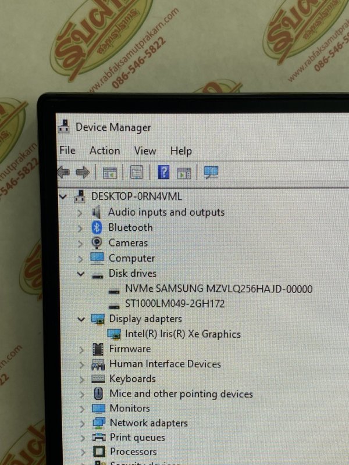Select the Bluetooth label
349x465 pixels.
[x=130, y=227]
